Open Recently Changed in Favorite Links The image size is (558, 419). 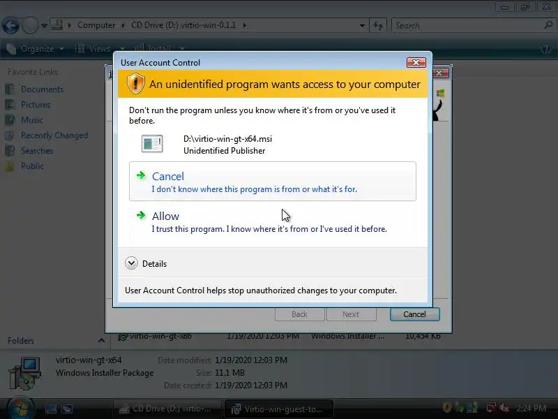[x=54, y=135]
